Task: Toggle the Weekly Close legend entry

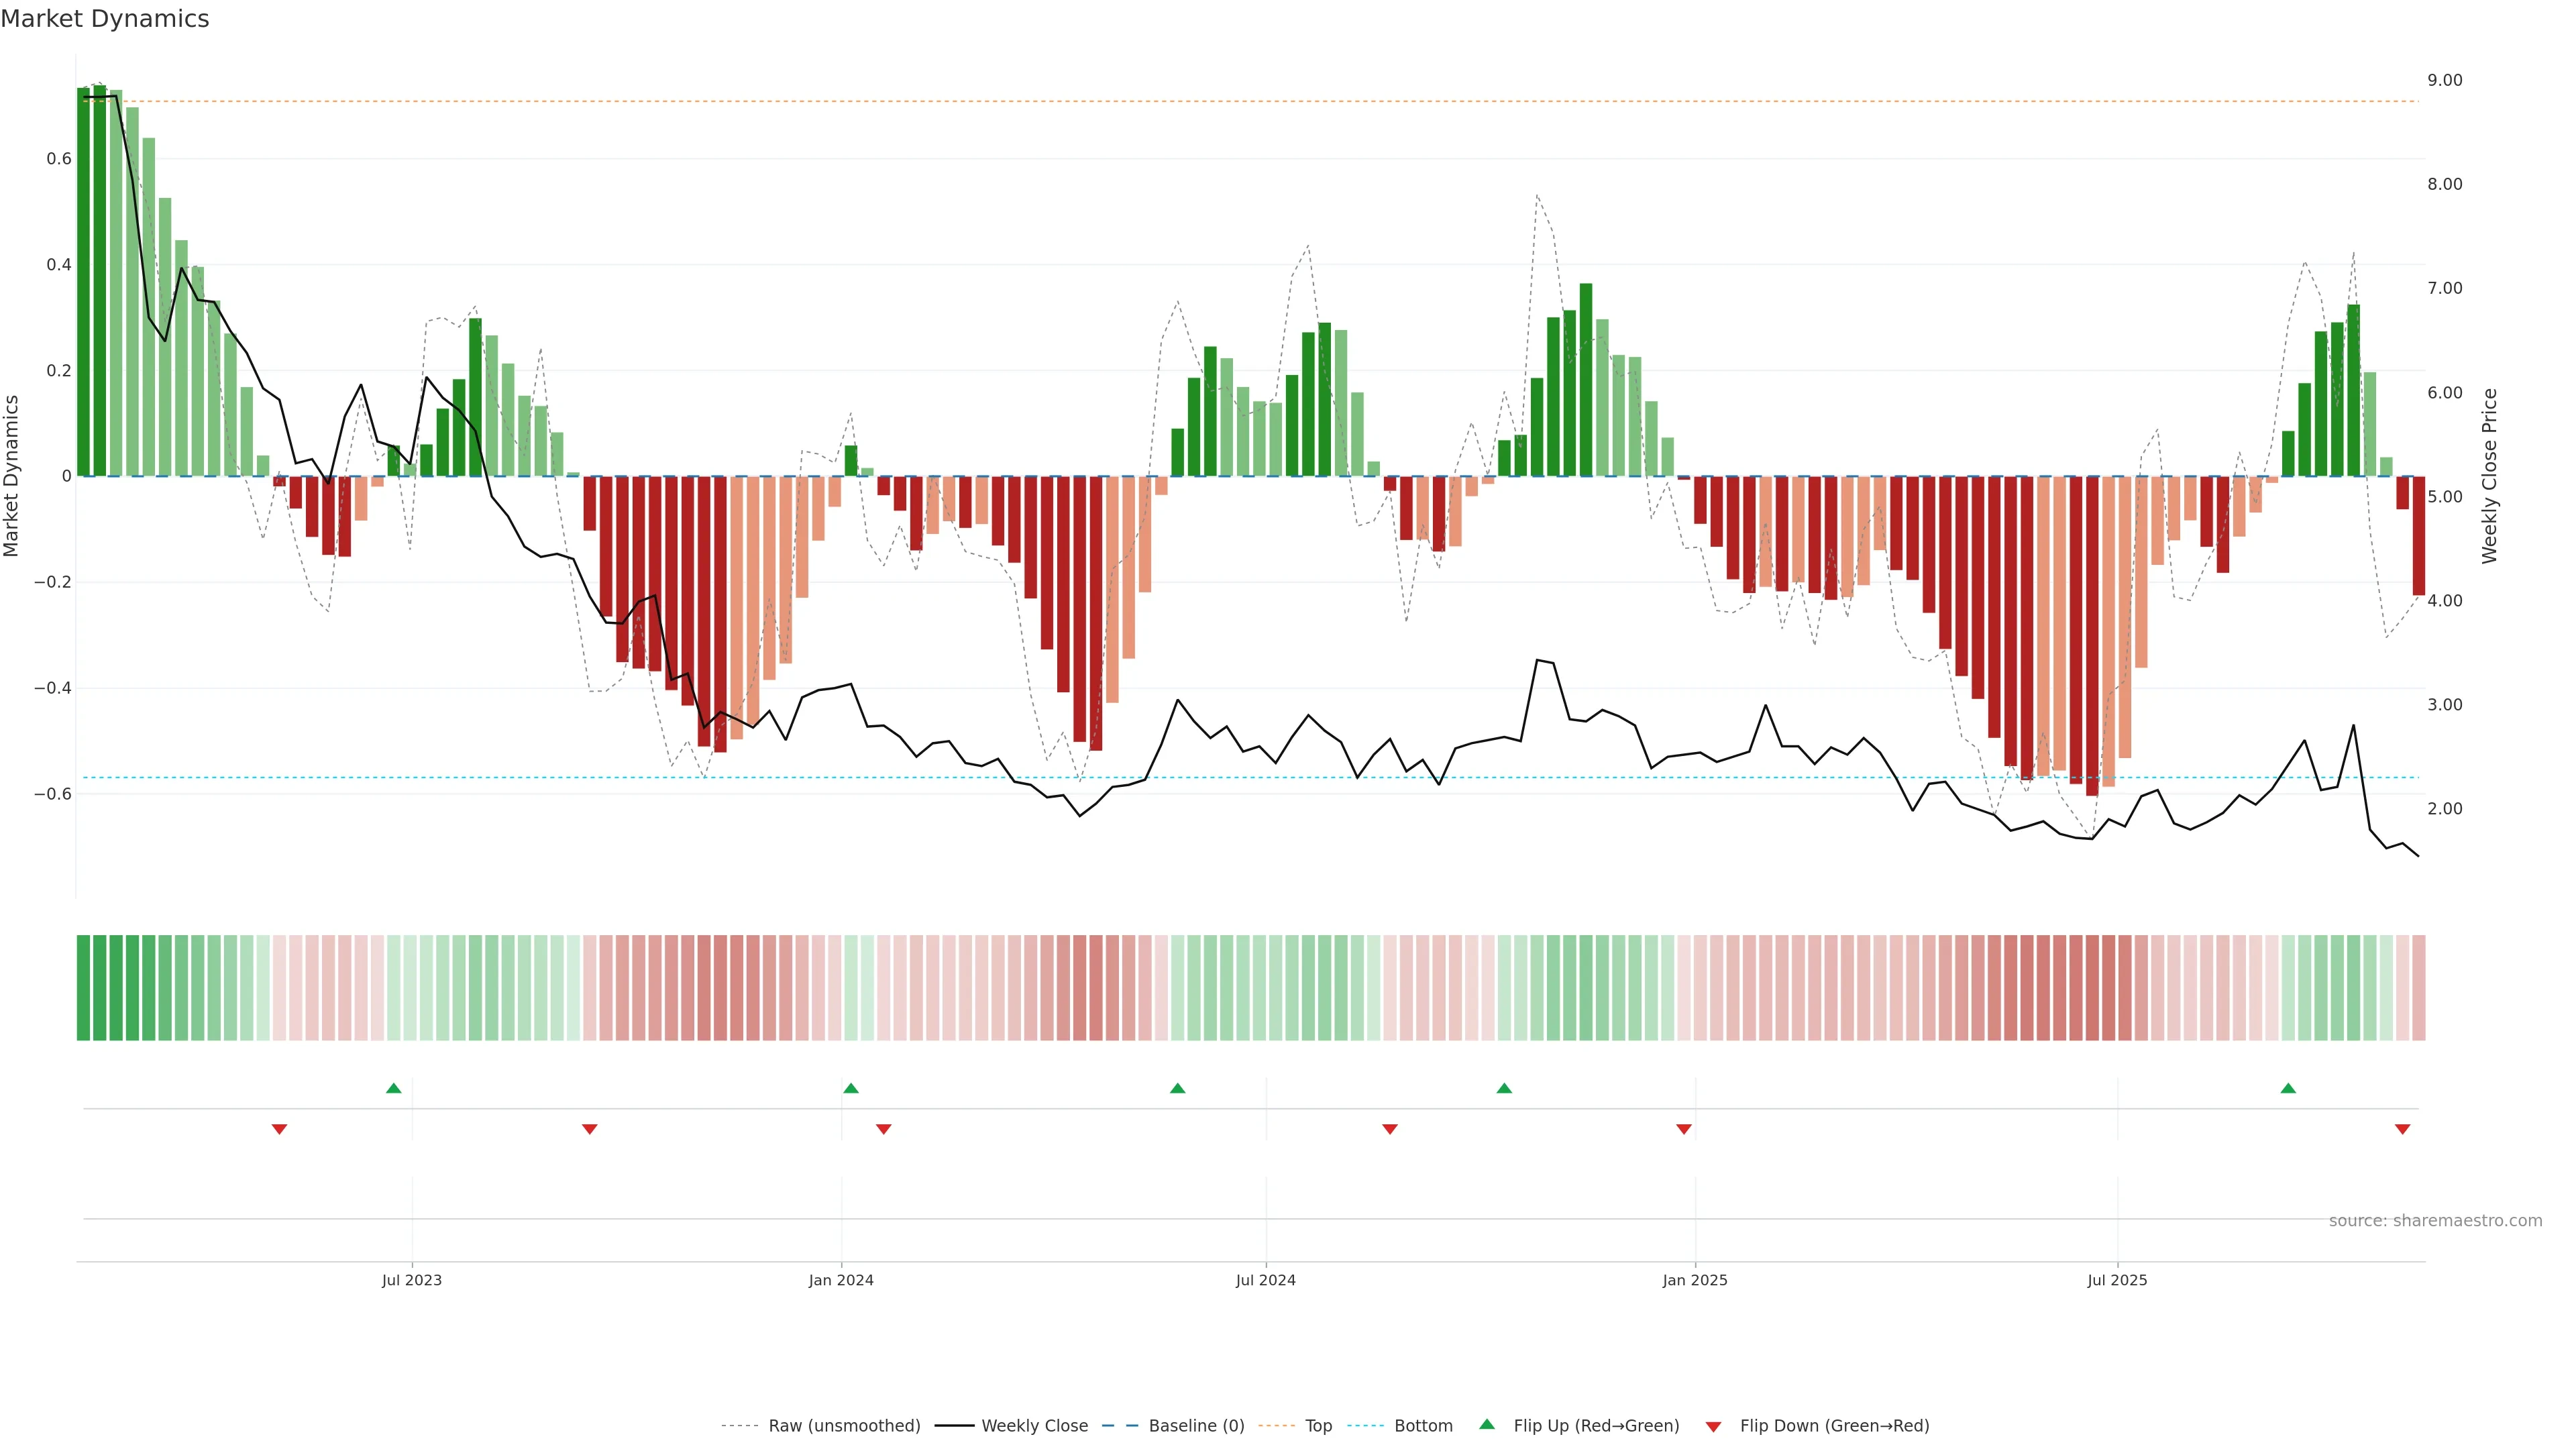Action: tap(1034, 1426)
